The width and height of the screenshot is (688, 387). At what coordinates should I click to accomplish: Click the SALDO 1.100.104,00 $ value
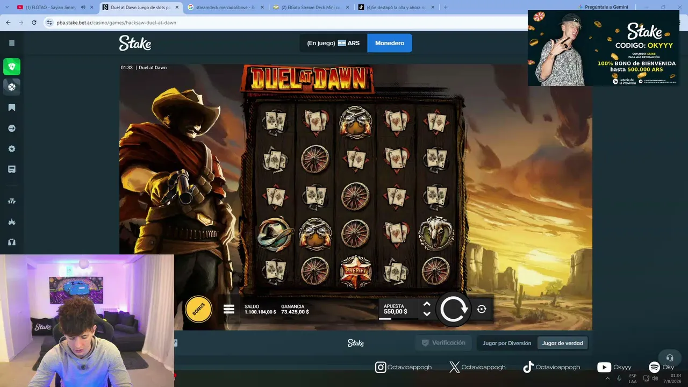(x=260, y=312)
